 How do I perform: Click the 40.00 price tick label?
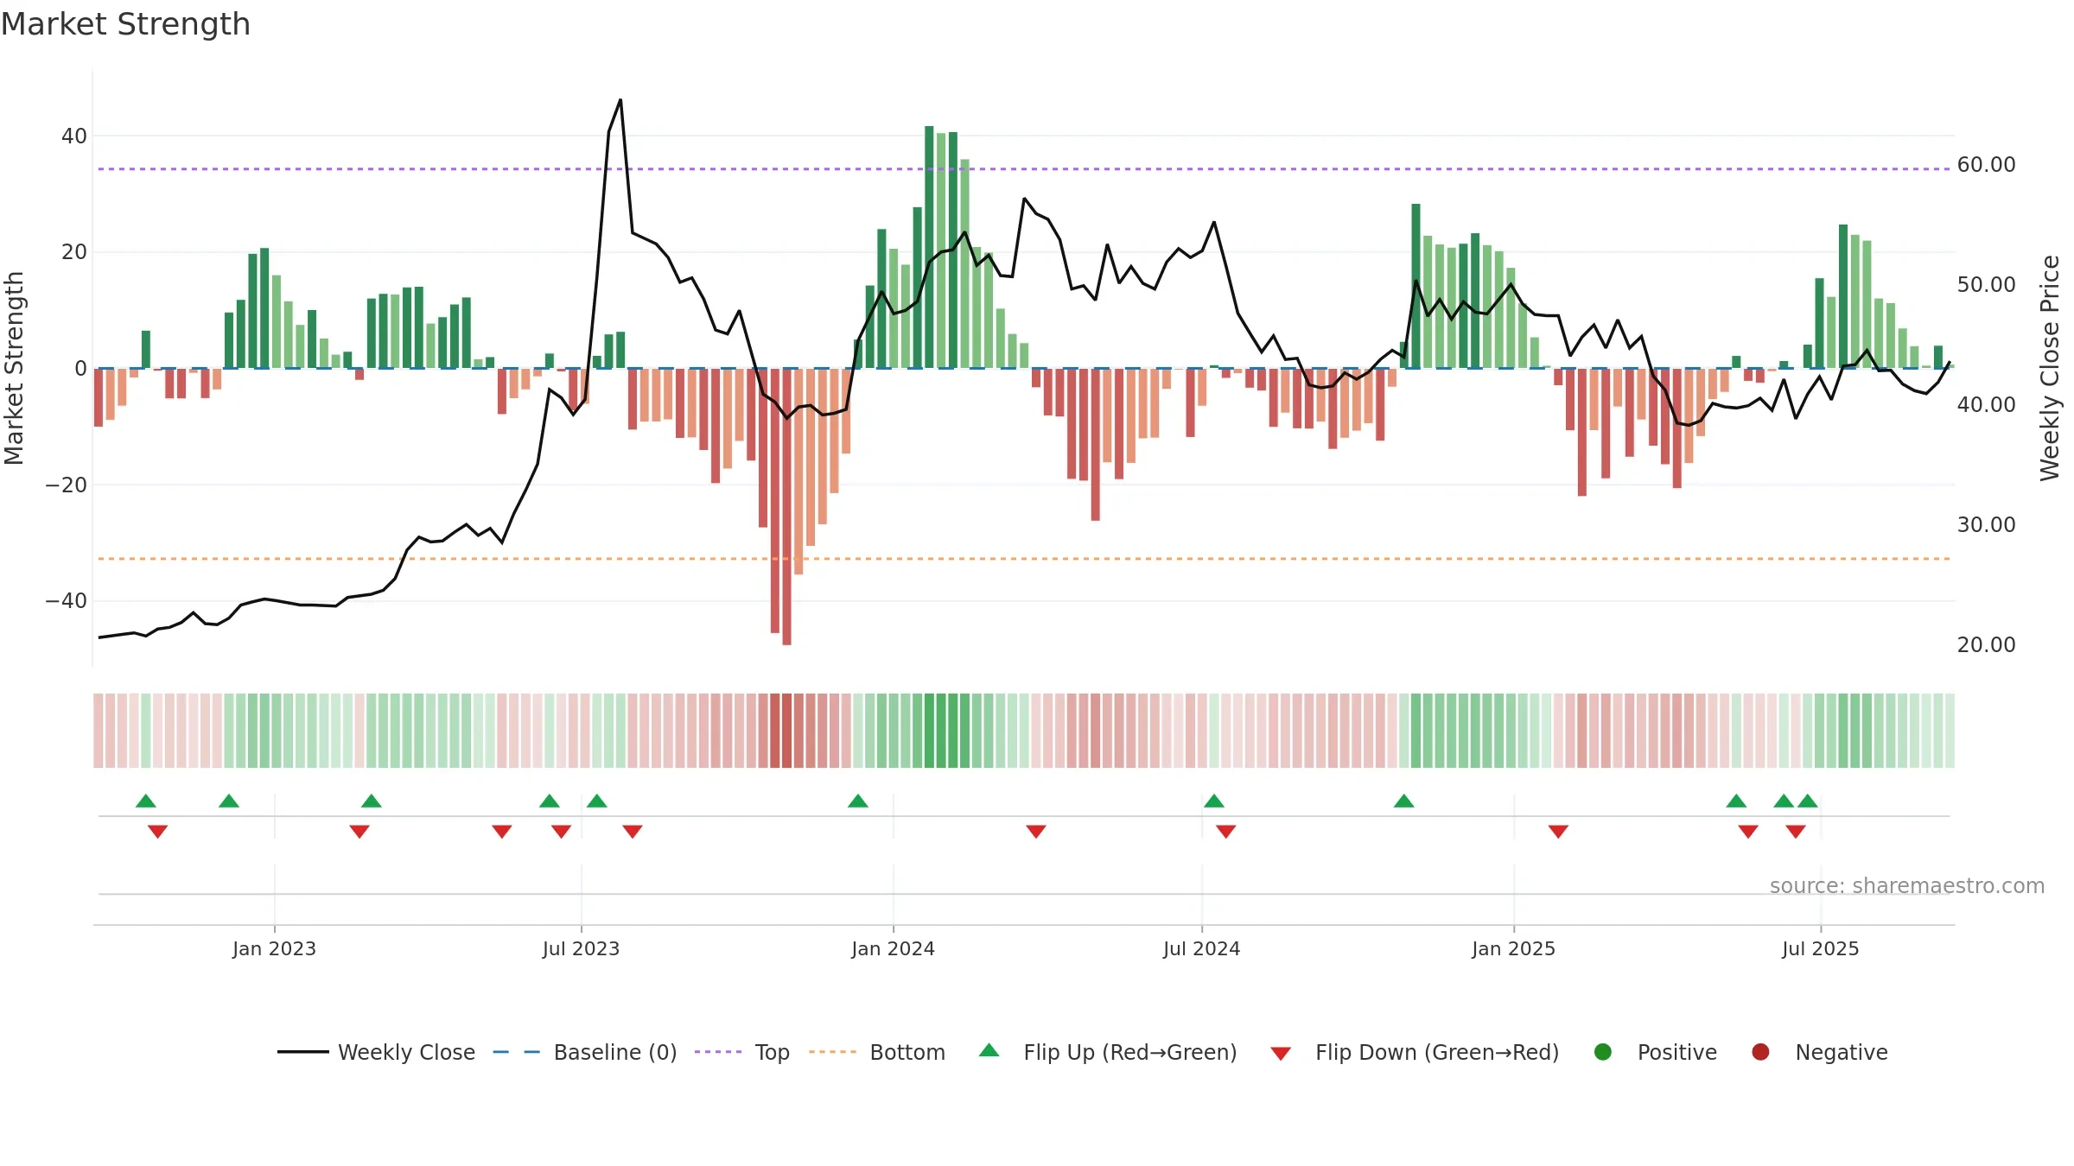tap(1986, 404)
